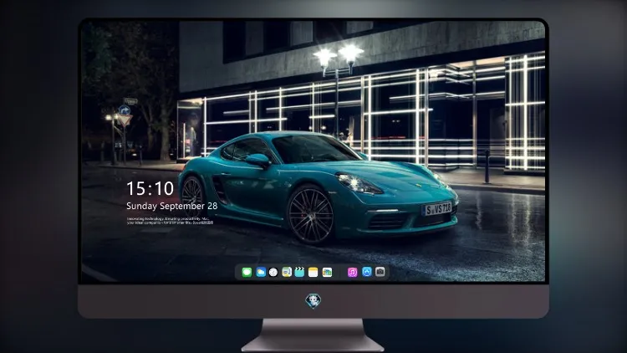This screenshot has width=627, height=353.
Task: Open the blue App Store icon
Action: point(367,272)
